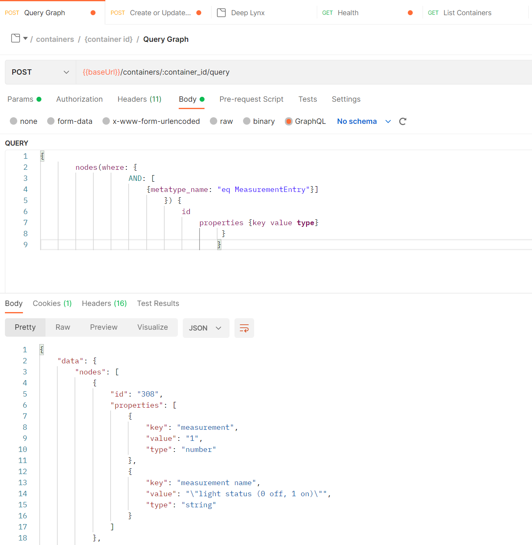Switch to the Health request tab

[370, 13]
